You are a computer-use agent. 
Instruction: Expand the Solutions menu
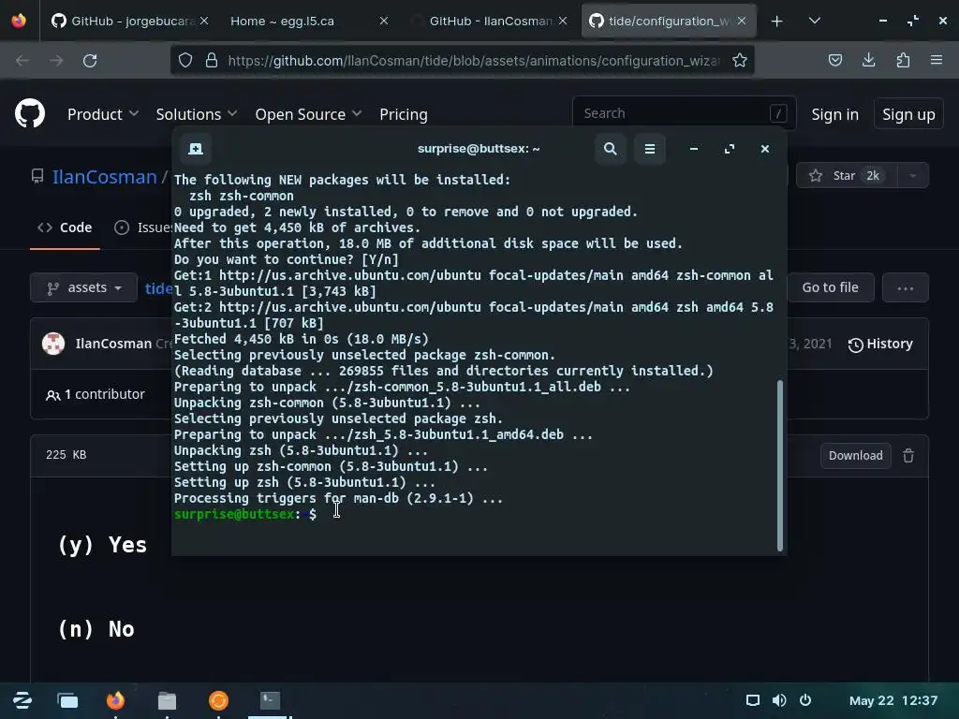pos(196,114)
